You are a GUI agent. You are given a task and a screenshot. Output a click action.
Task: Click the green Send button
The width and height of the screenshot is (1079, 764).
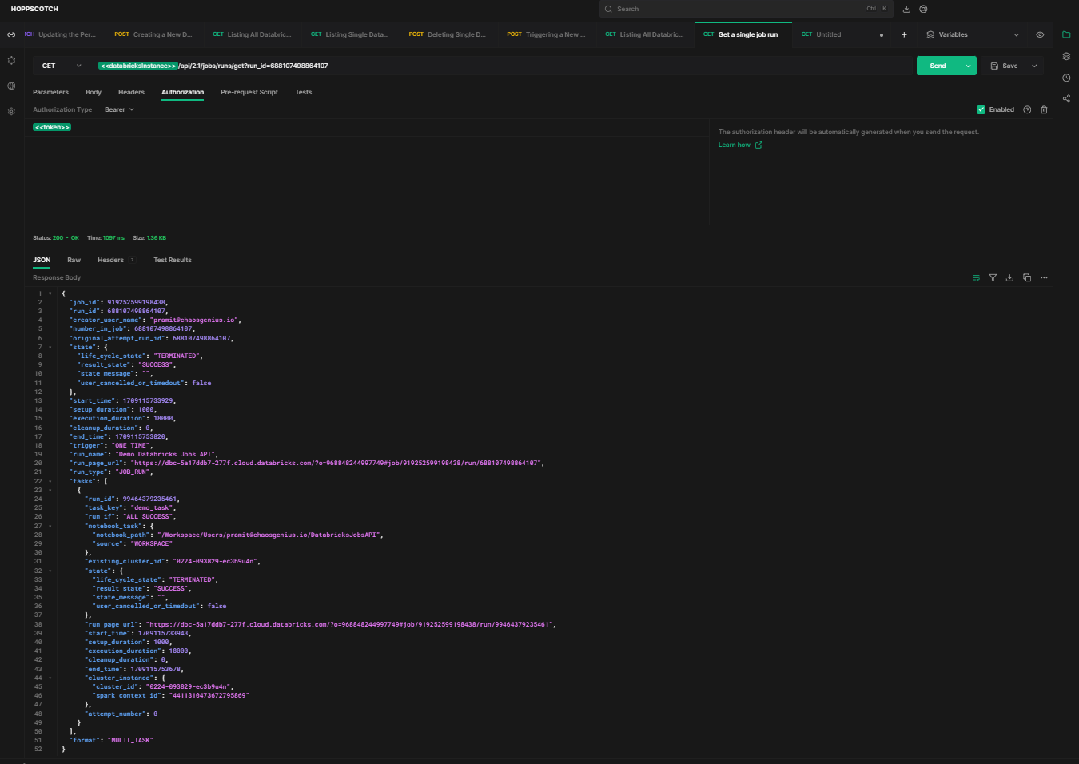[938, 66]
